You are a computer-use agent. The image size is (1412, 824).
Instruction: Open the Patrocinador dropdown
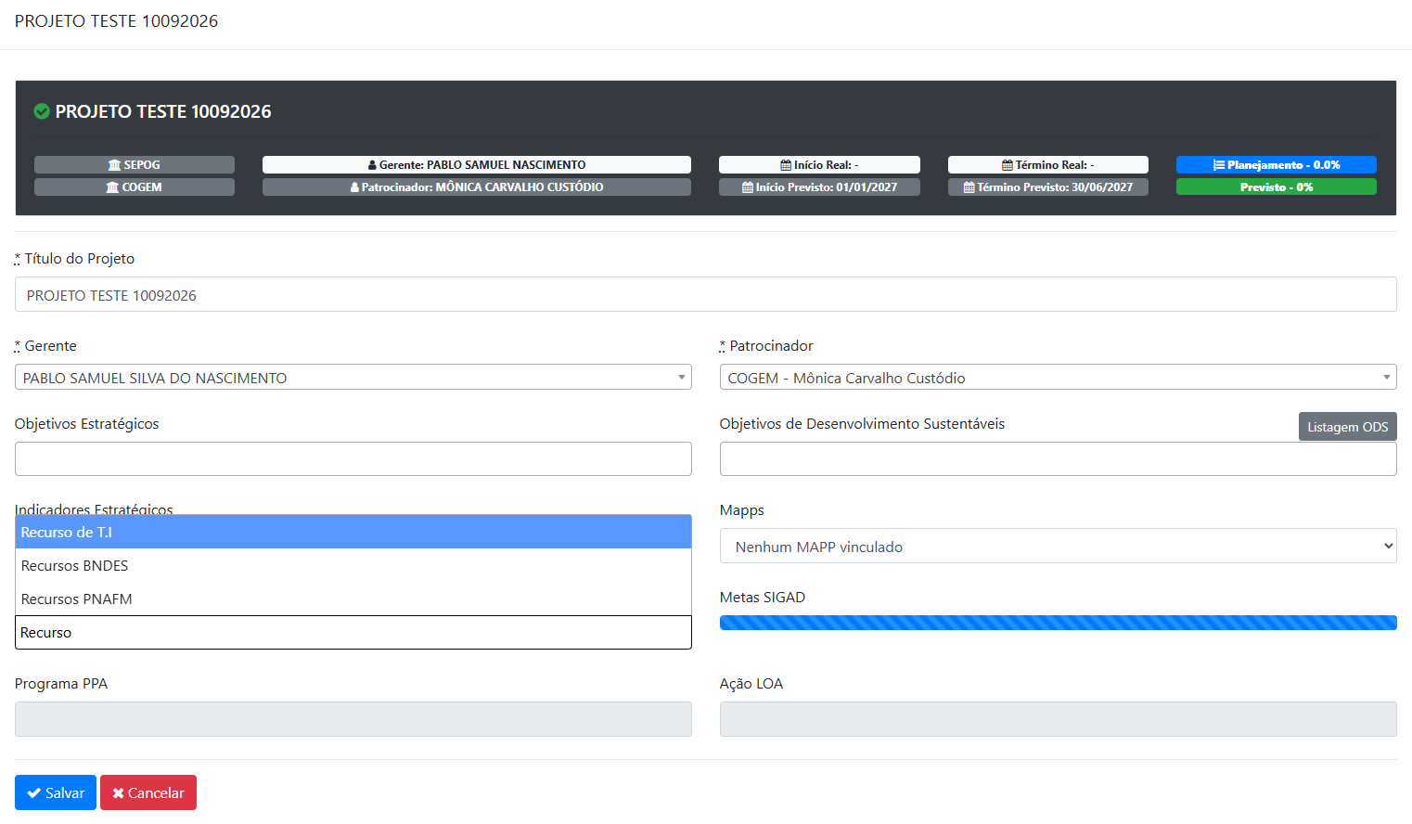coord(1059,377)
